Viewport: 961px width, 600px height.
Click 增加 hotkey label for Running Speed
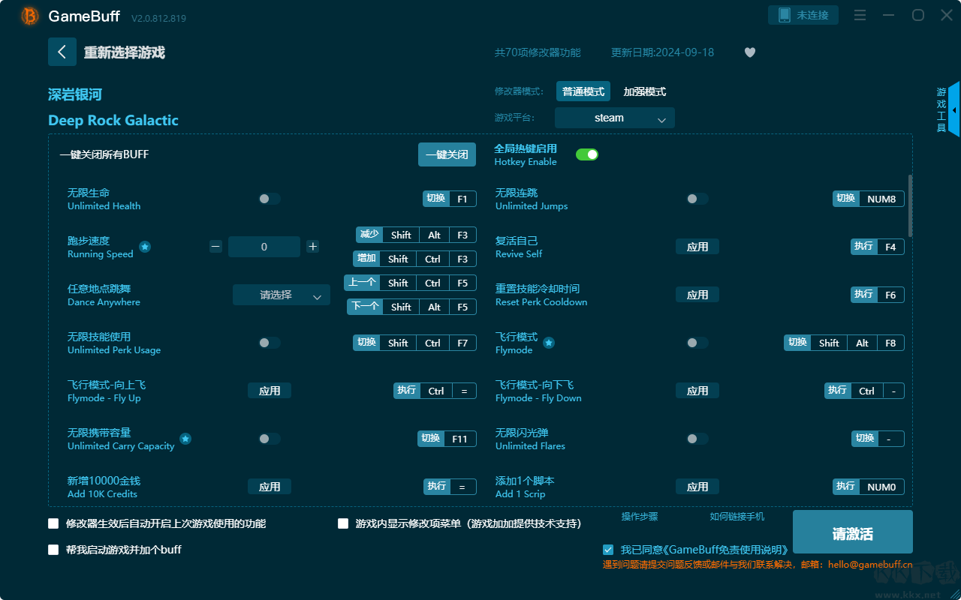pos(366,258)
